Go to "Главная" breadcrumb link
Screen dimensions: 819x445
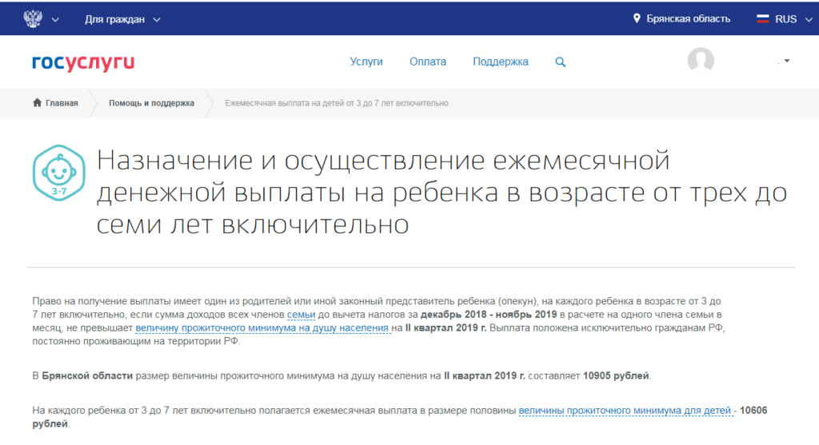tap(62, 103)
